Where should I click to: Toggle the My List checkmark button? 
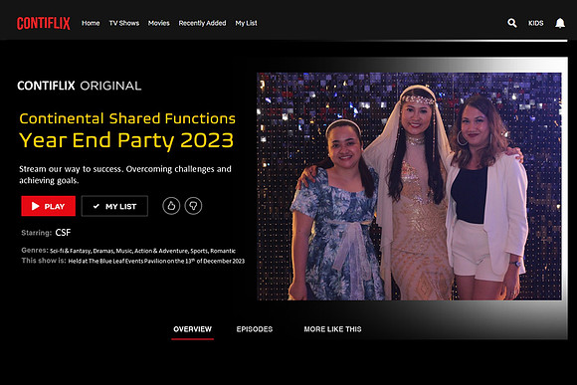point(114,206)
